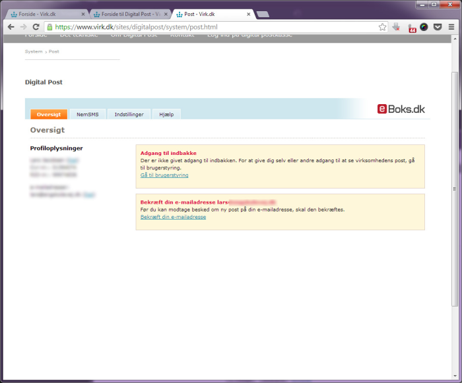Reload the page with the refresh icon
The height and width of the screenshot is (383, 462).
36,27
